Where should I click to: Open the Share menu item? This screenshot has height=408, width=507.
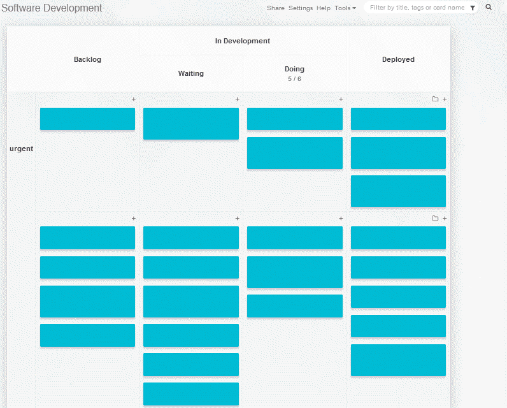pos(276,8)
